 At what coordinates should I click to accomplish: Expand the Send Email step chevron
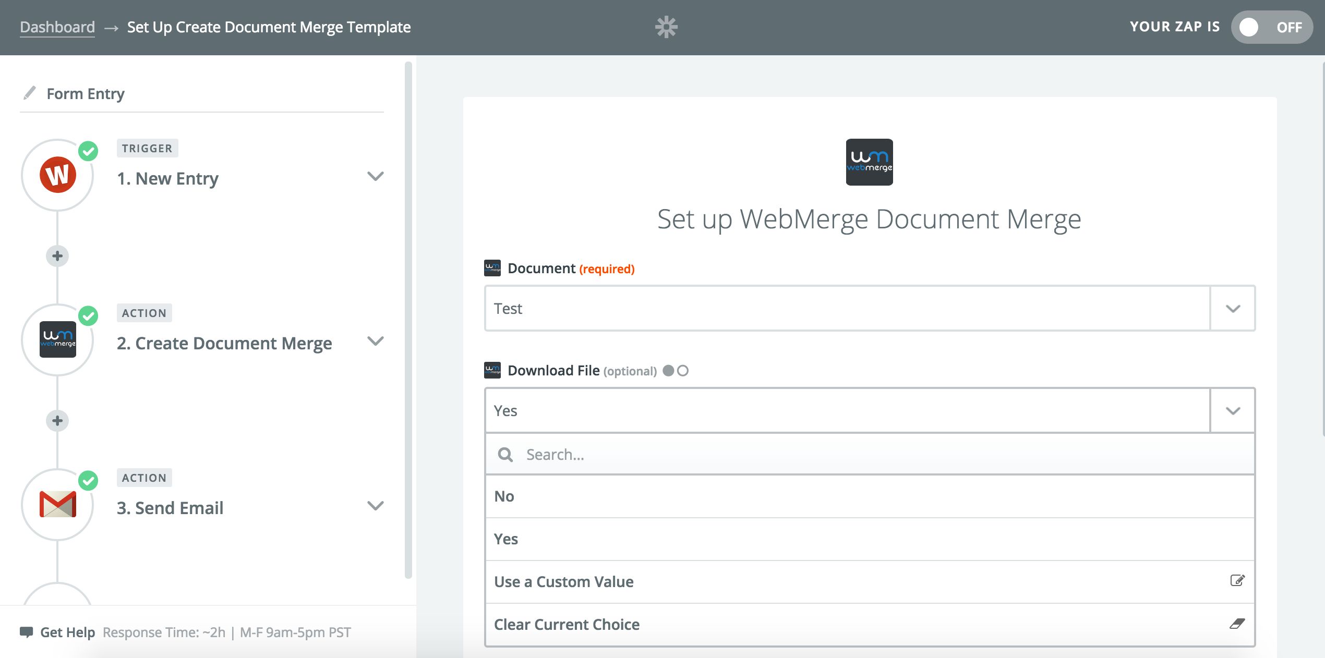(376, 506)
